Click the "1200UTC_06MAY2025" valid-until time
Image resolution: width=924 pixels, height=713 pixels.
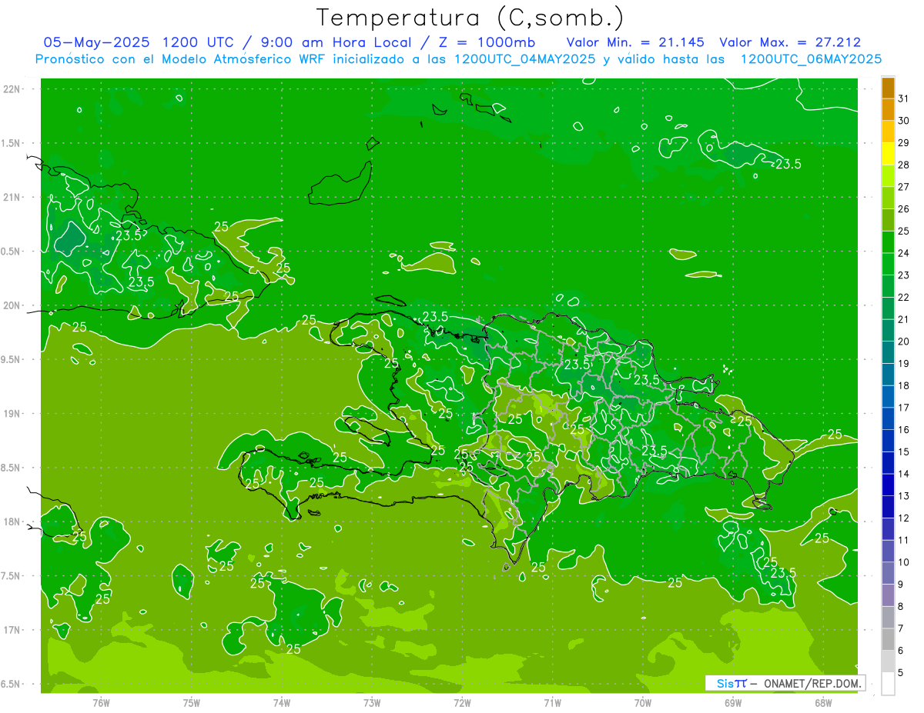(x=811, y=59)
